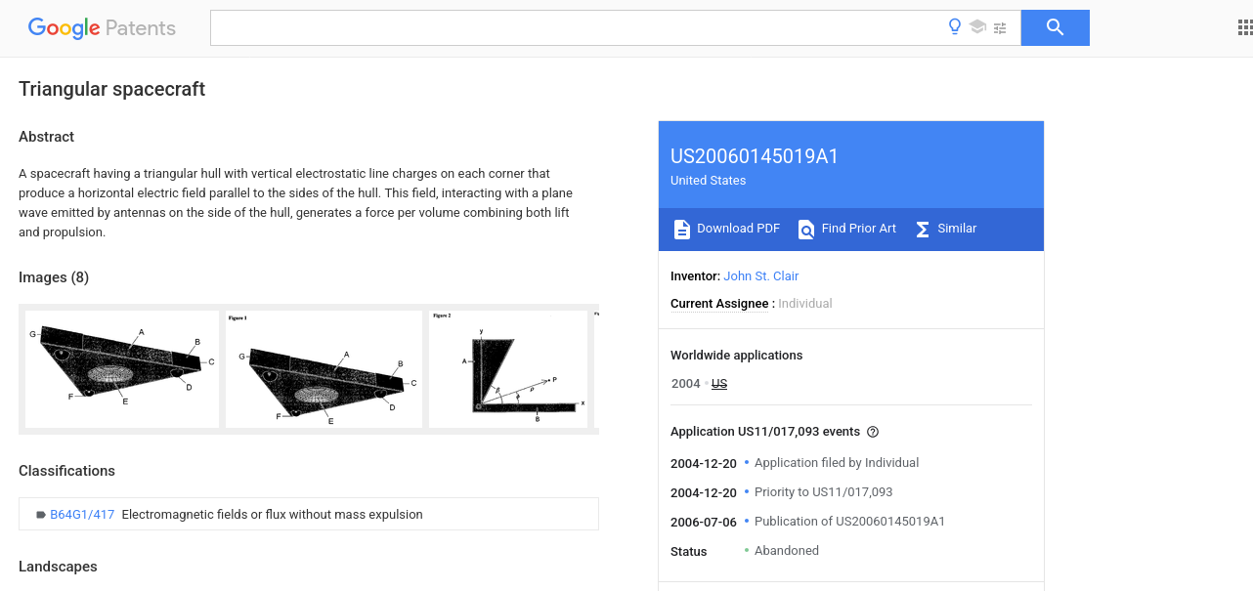Click 'Application filed by Individual' event
1253x591 pixels.
tap(837, 463)
